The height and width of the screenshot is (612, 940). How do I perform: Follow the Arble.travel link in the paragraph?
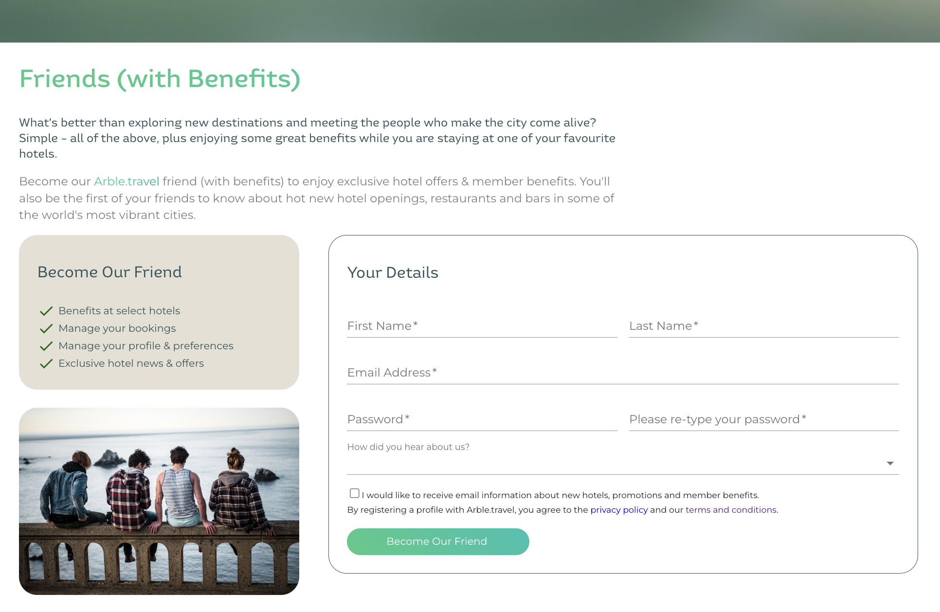coord(127,181)
